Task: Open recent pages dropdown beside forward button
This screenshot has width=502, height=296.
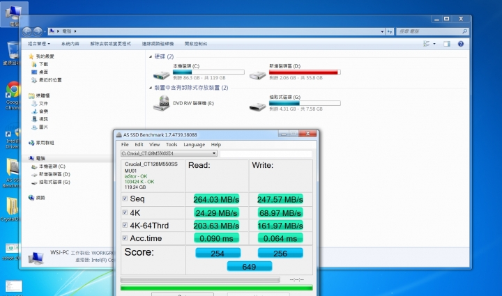Action: coord(45,31)
